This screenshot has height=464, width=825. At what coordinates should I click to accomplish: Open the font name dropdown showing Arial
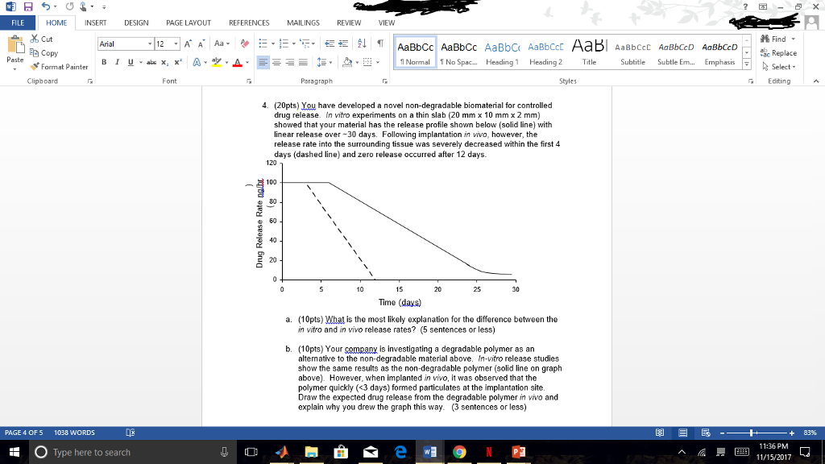point(125,43)
